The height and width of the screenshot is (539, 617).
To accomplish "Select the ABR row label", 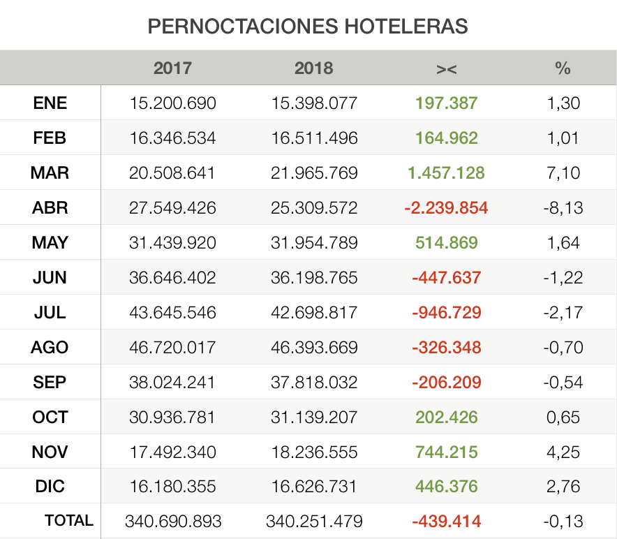I will 50,208.
